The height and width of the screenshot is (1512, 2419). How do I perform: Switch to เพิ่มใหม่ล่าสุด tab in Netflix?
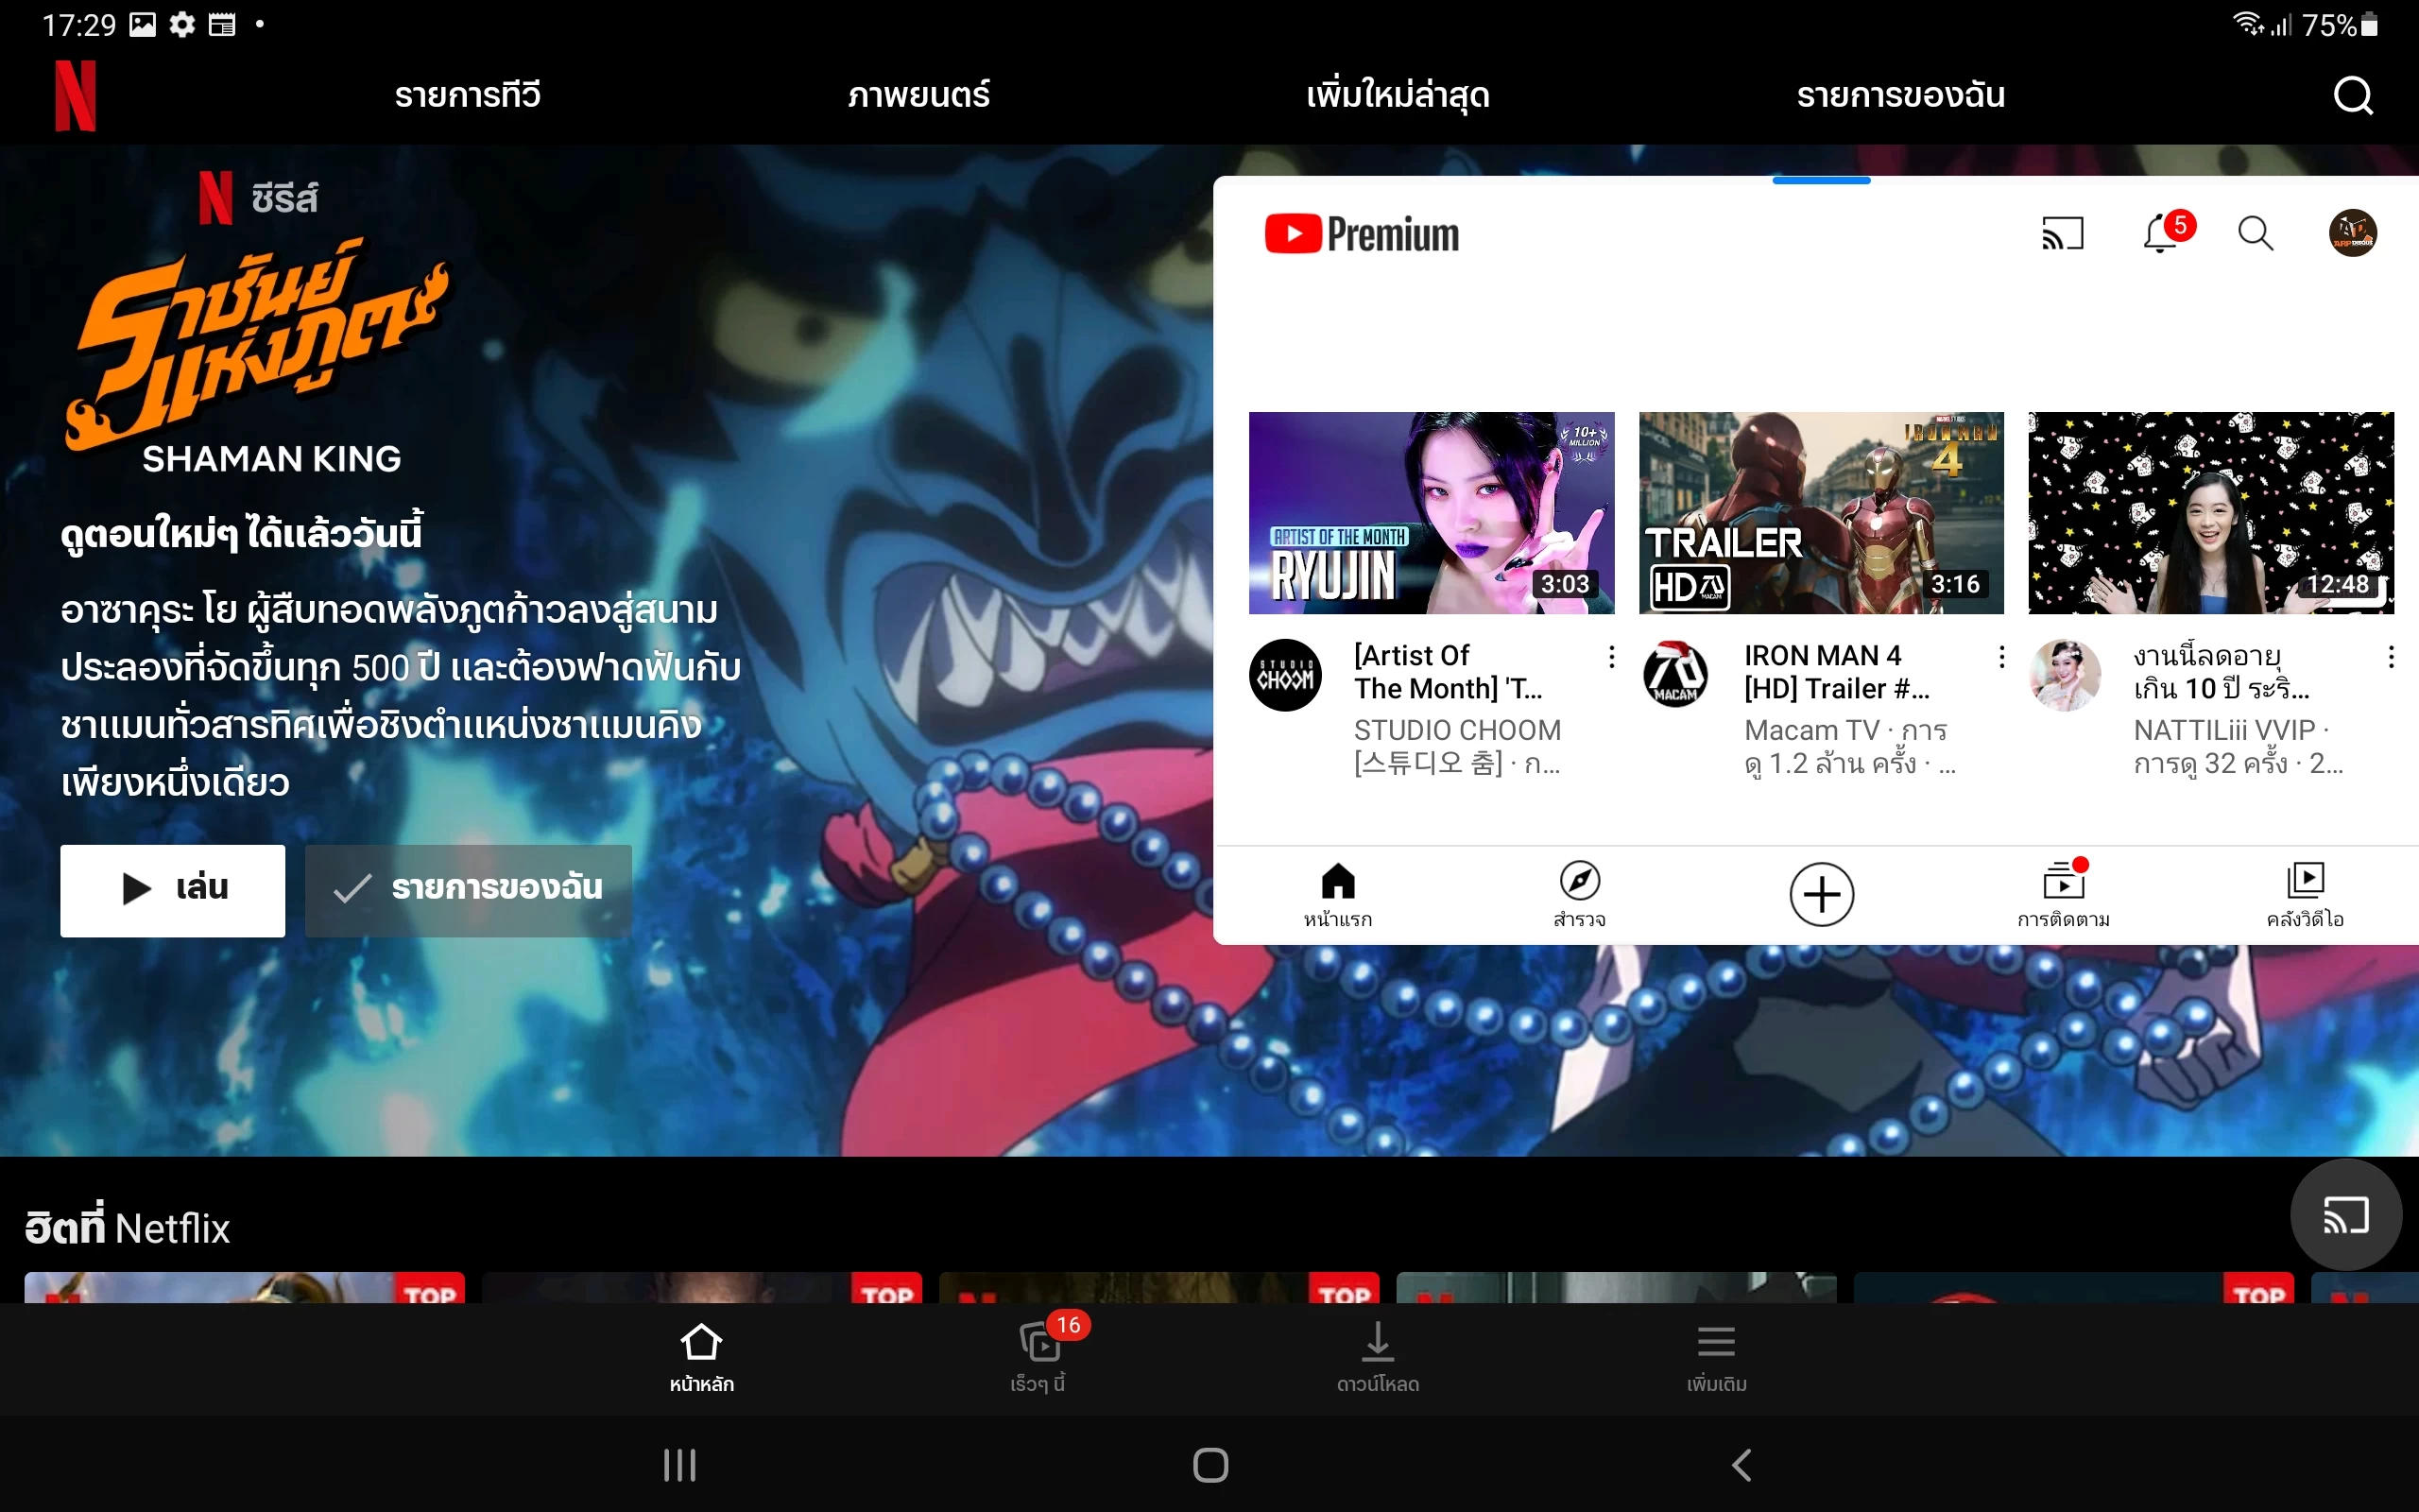[1398, 96]
